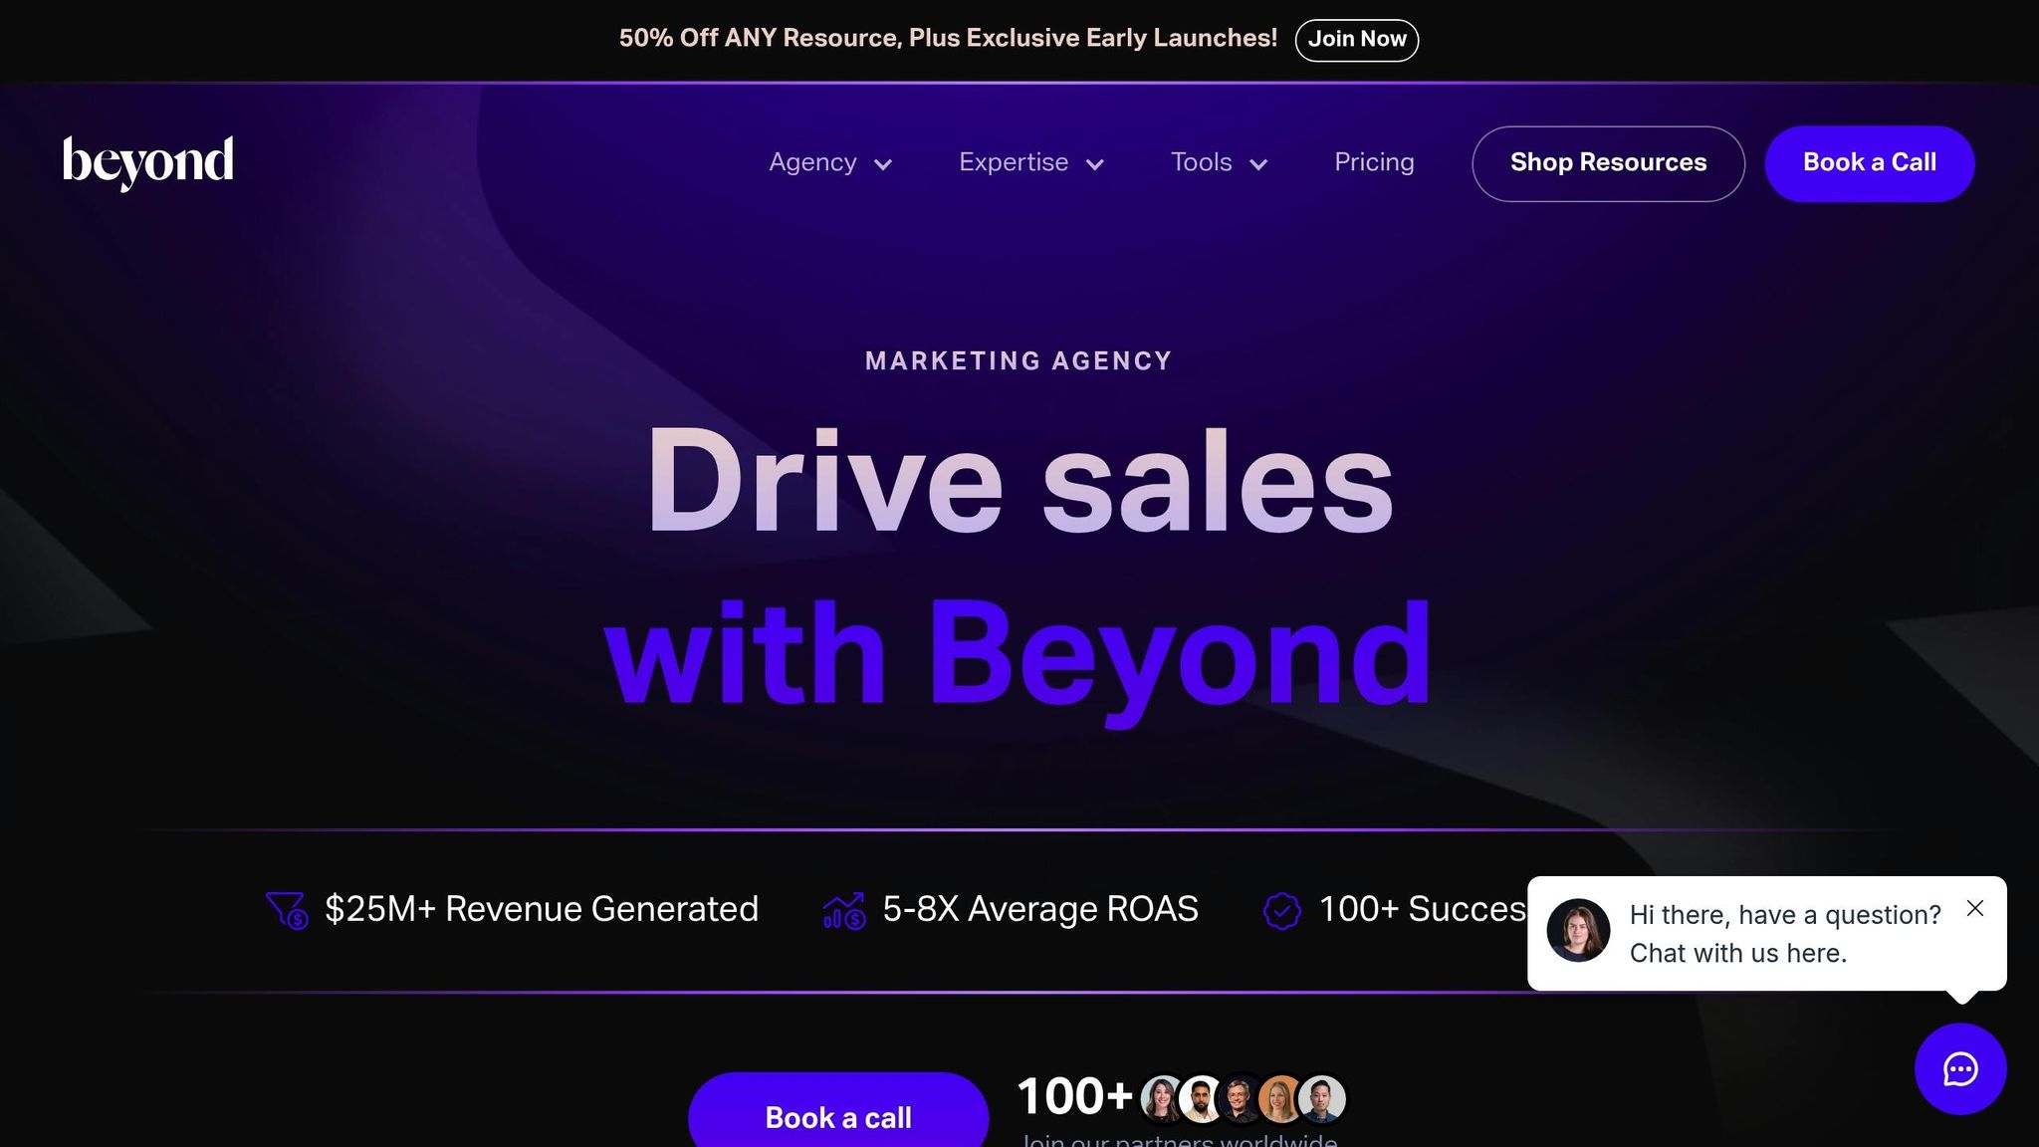The width and height of the screenshot is (2039, 1147).
Task: Expand the Agency dropdown
Action: pos(829,162)
